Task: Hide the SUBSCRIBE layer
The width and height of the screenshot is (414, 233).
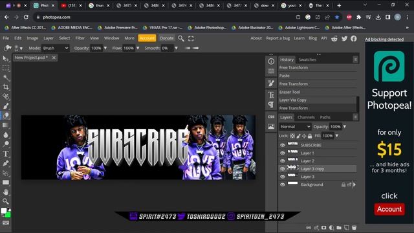Action: coord(283,145)
